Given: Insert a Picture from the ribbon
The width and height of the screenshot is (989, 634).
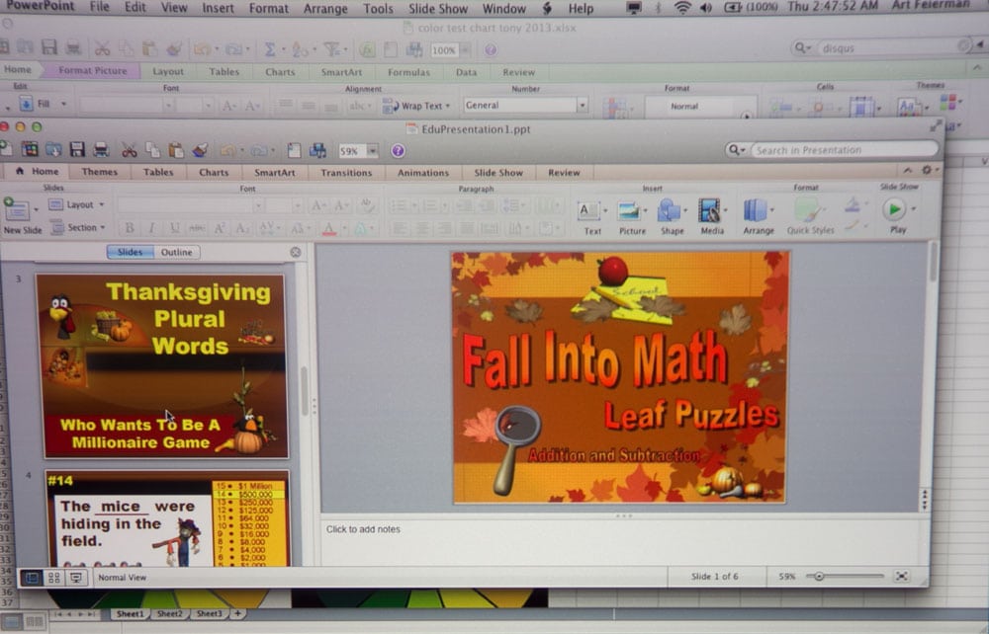Looking at the screenshot, I should click(x=629, y=211).
